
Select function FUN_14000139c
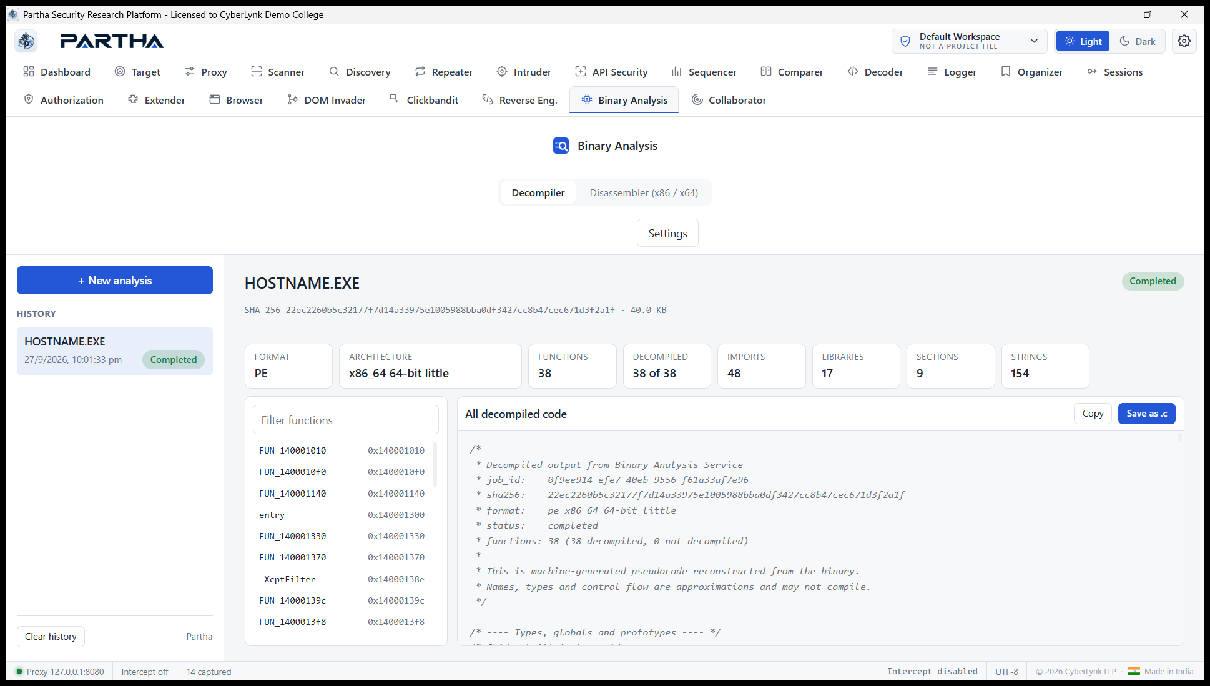point(342,600)
